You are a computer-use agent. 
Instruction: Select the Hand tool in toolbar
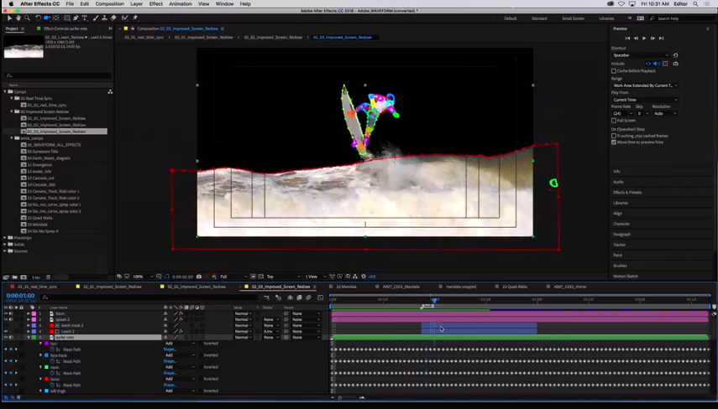18,18
